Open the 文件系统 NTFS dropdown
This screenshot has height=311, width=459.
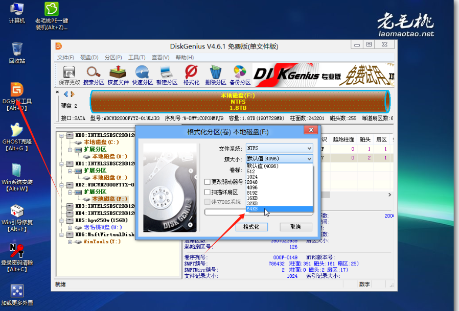point(279,148)
